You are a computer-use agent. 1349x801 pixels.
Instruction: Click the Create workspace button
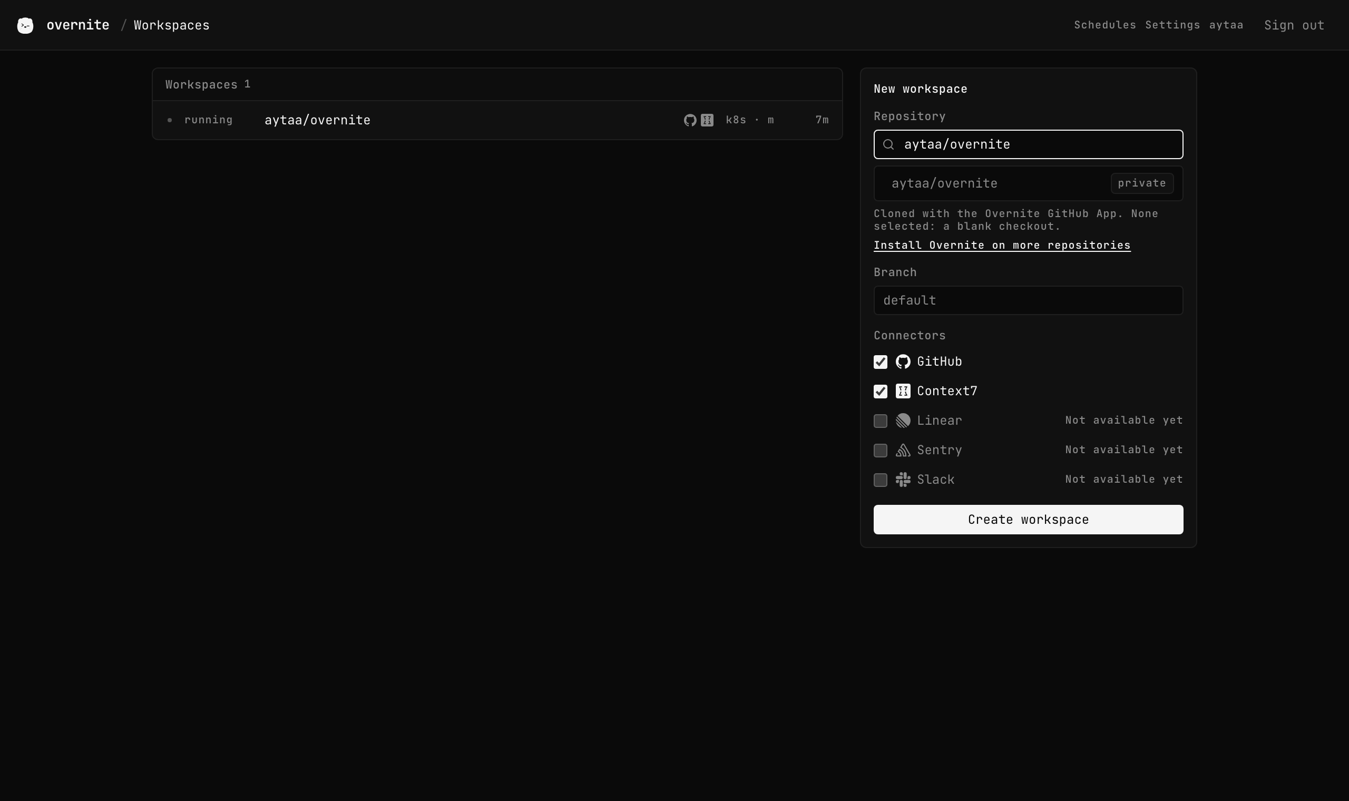pos(1028,520)
